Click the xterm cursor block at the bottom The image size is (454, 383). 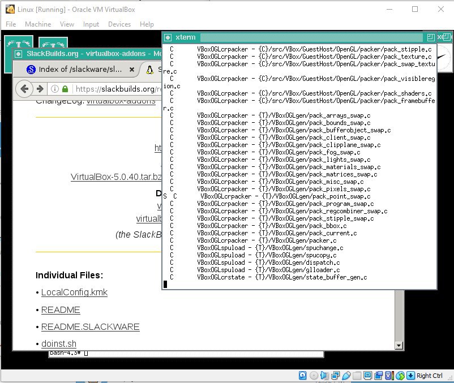165,285
